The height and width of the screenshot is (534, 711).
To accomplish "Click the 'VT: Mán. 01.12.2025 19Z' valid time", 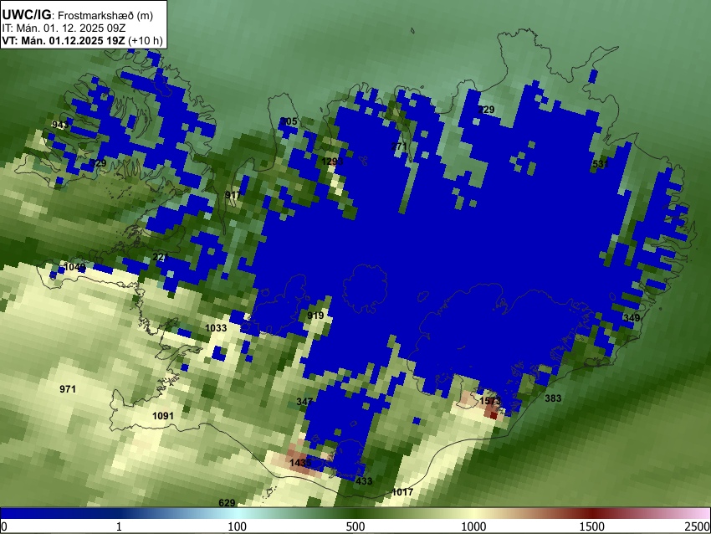I will click(63, 40).
